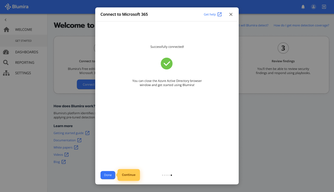Click the Connect to Microsoft 365 dialog title
Screen dimensions: 334x192
pos(124,14)
